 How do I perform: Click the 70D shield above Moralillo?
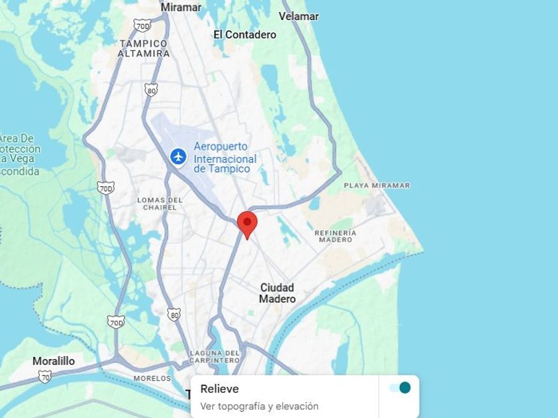(x=116, y=322)
